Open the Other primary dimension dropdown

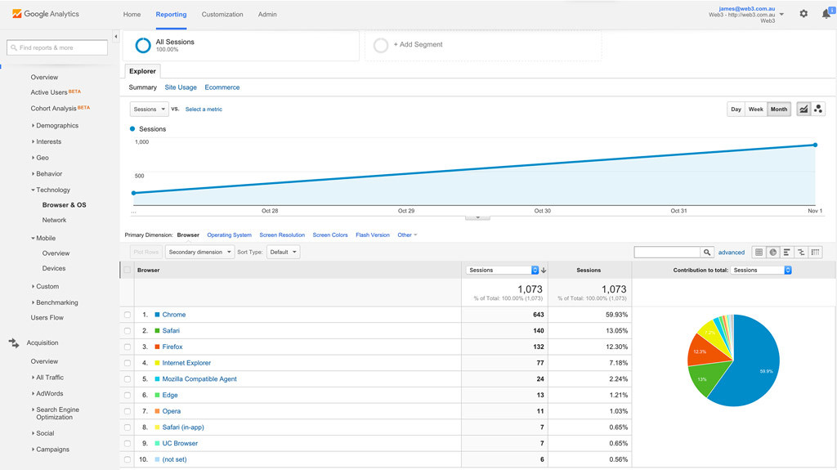(x=407, y=235)
